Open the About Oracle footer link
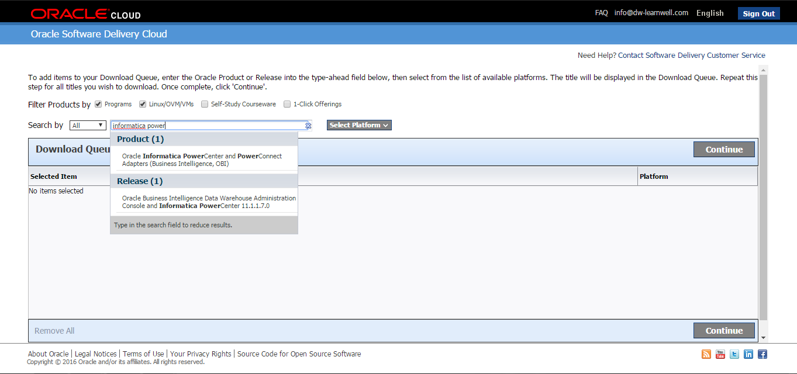This screenshot has height=374, width=797. tap(49, 354)
